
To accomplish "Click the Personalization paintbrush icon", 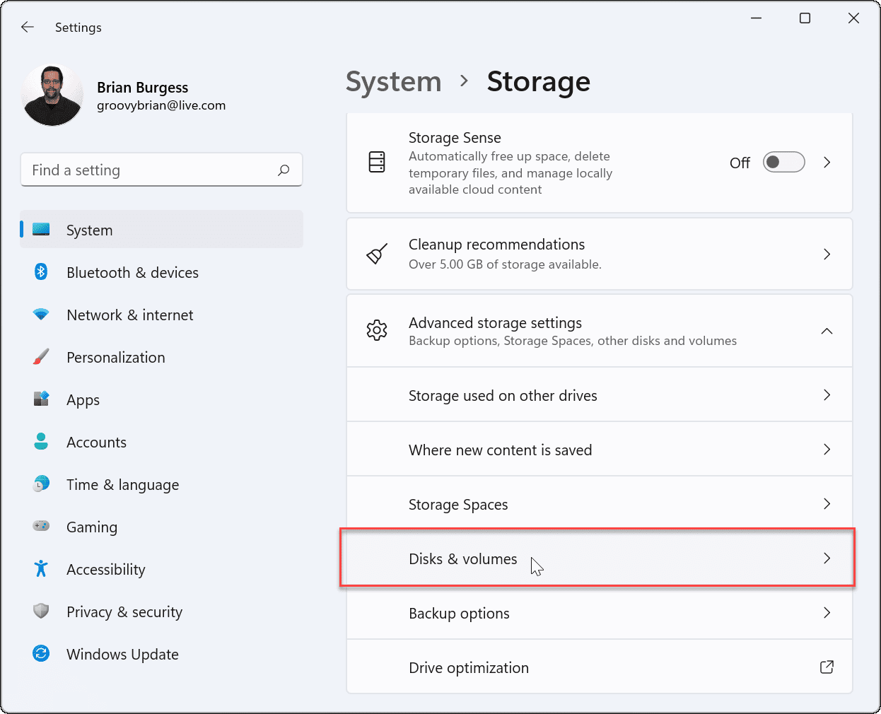I will click(x=41, y=357).
